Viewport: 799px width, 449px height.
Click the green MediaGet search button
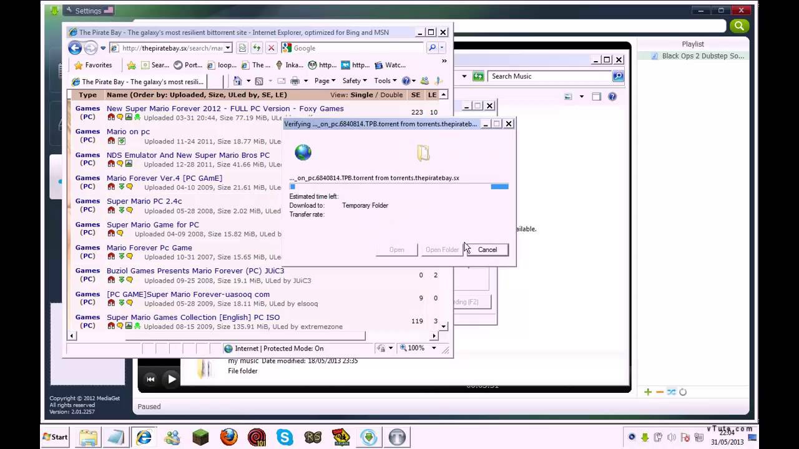click(x=739, y=26)
